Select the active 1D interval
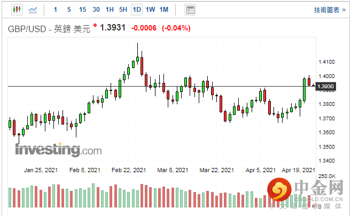The image size is (351, 216). click(137, 10)
